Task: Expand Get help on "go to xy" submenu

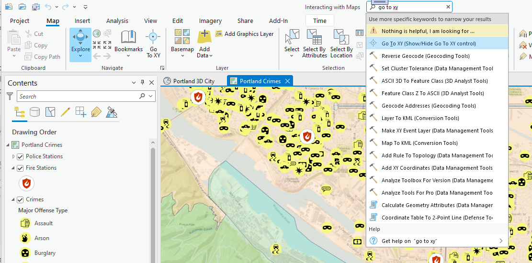Action: (x=501, y=241)
